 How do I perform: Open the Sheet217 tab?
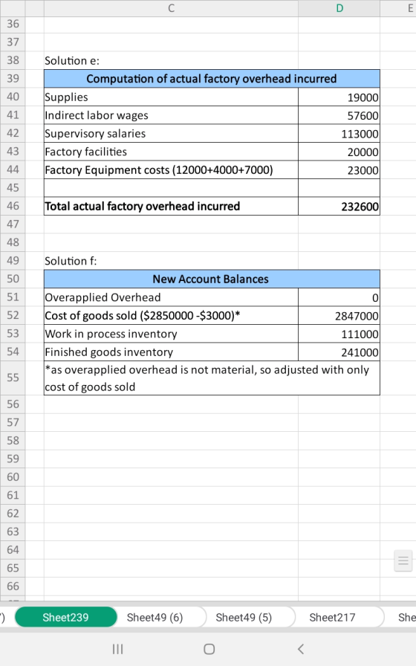[x=332, y=617]
